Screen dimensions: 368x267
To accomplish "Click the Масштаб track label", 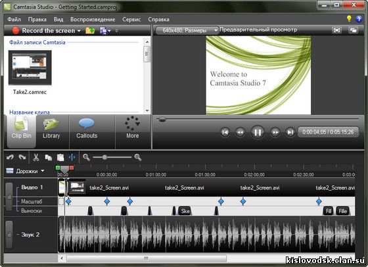I will click(x=32, y=201).
